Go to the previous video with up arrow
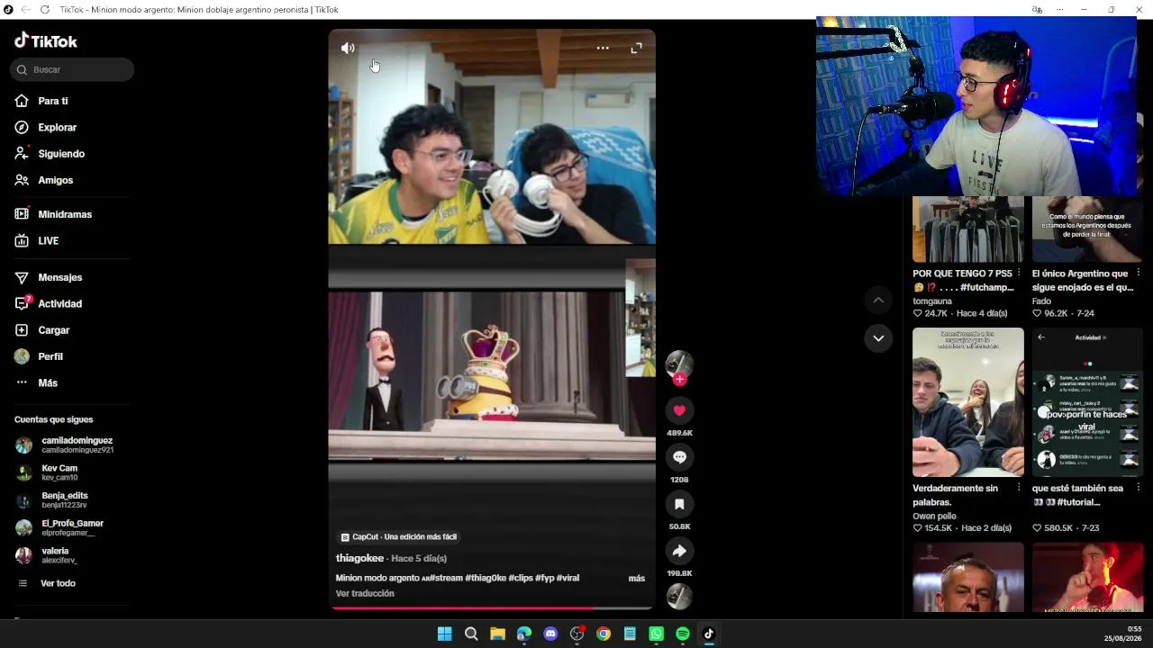This screenshot has height=648, width=1153. coord(878,300)
